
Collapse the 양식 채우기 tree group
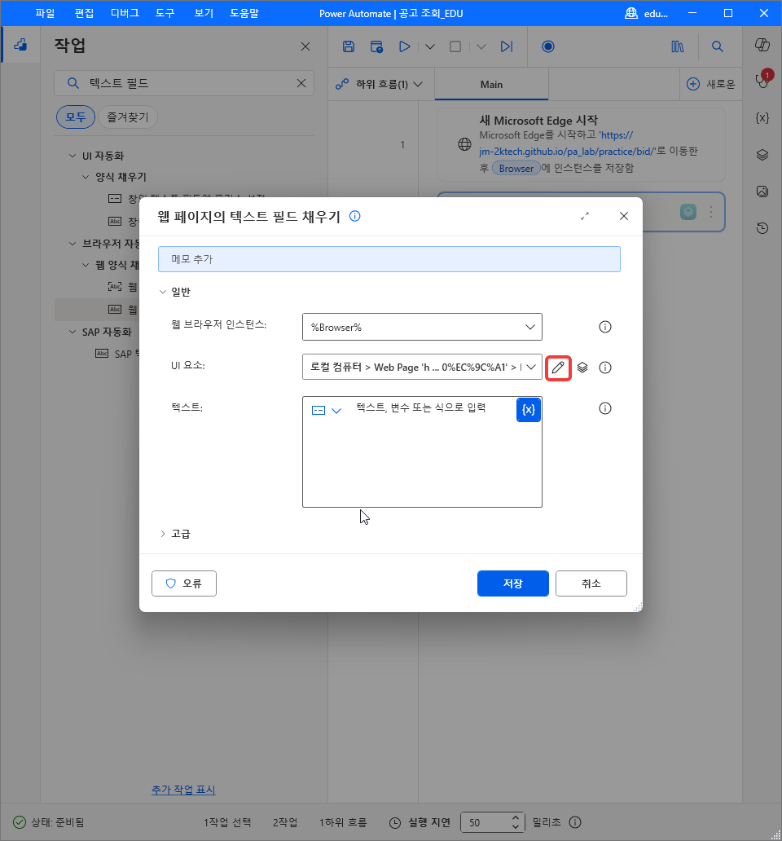pyautogui.click(x=86, y=177)
